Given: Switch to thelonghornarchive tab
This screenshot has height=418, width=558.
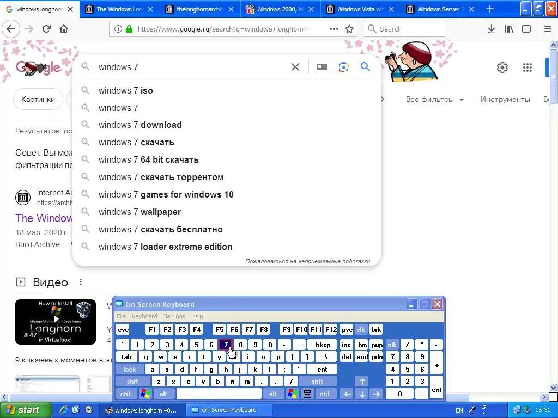Looking at the screenshot, I should (199, 9).
